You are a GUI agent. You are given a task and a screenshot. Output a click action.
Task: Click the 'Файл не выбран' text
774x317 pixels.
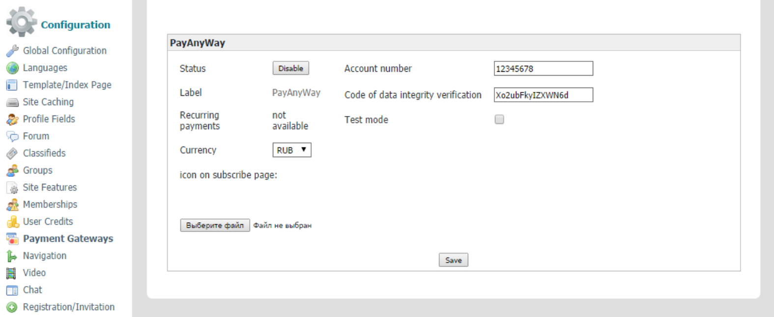tap(283, 226)
